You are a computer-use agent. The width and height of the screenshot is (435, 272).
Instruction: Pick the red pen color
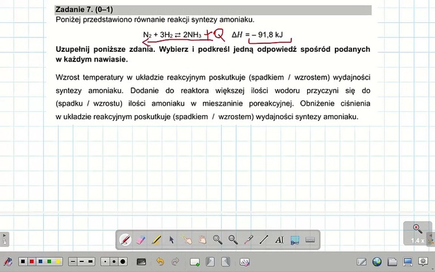(32, 261)
